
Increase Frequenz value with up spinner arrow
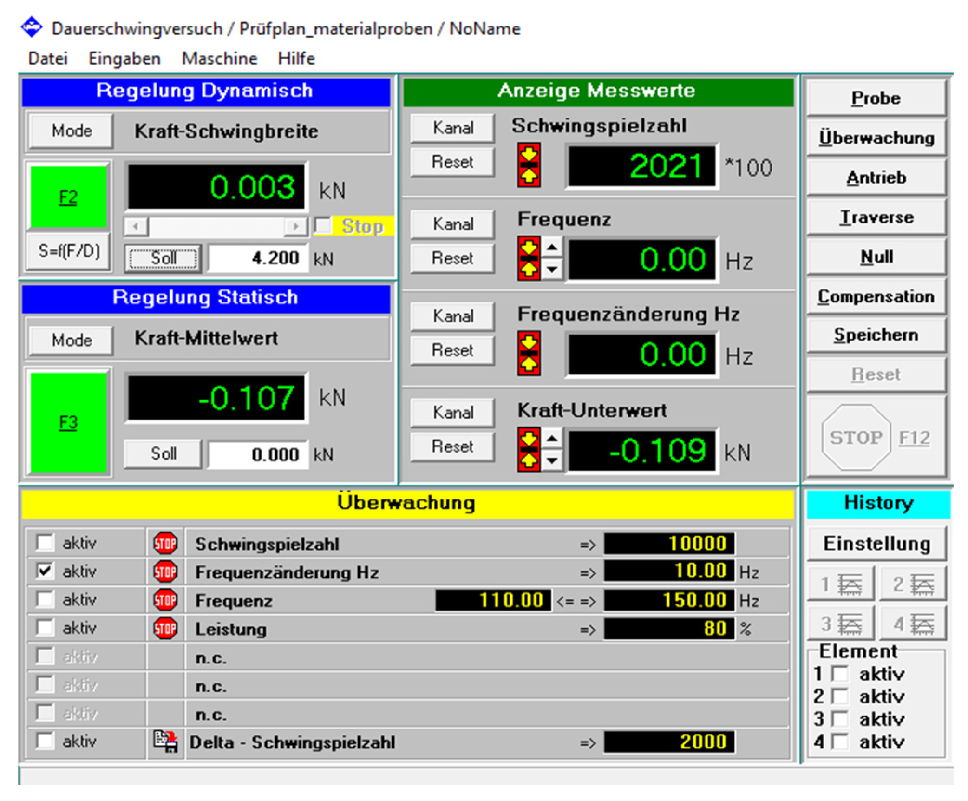point(552,248)
